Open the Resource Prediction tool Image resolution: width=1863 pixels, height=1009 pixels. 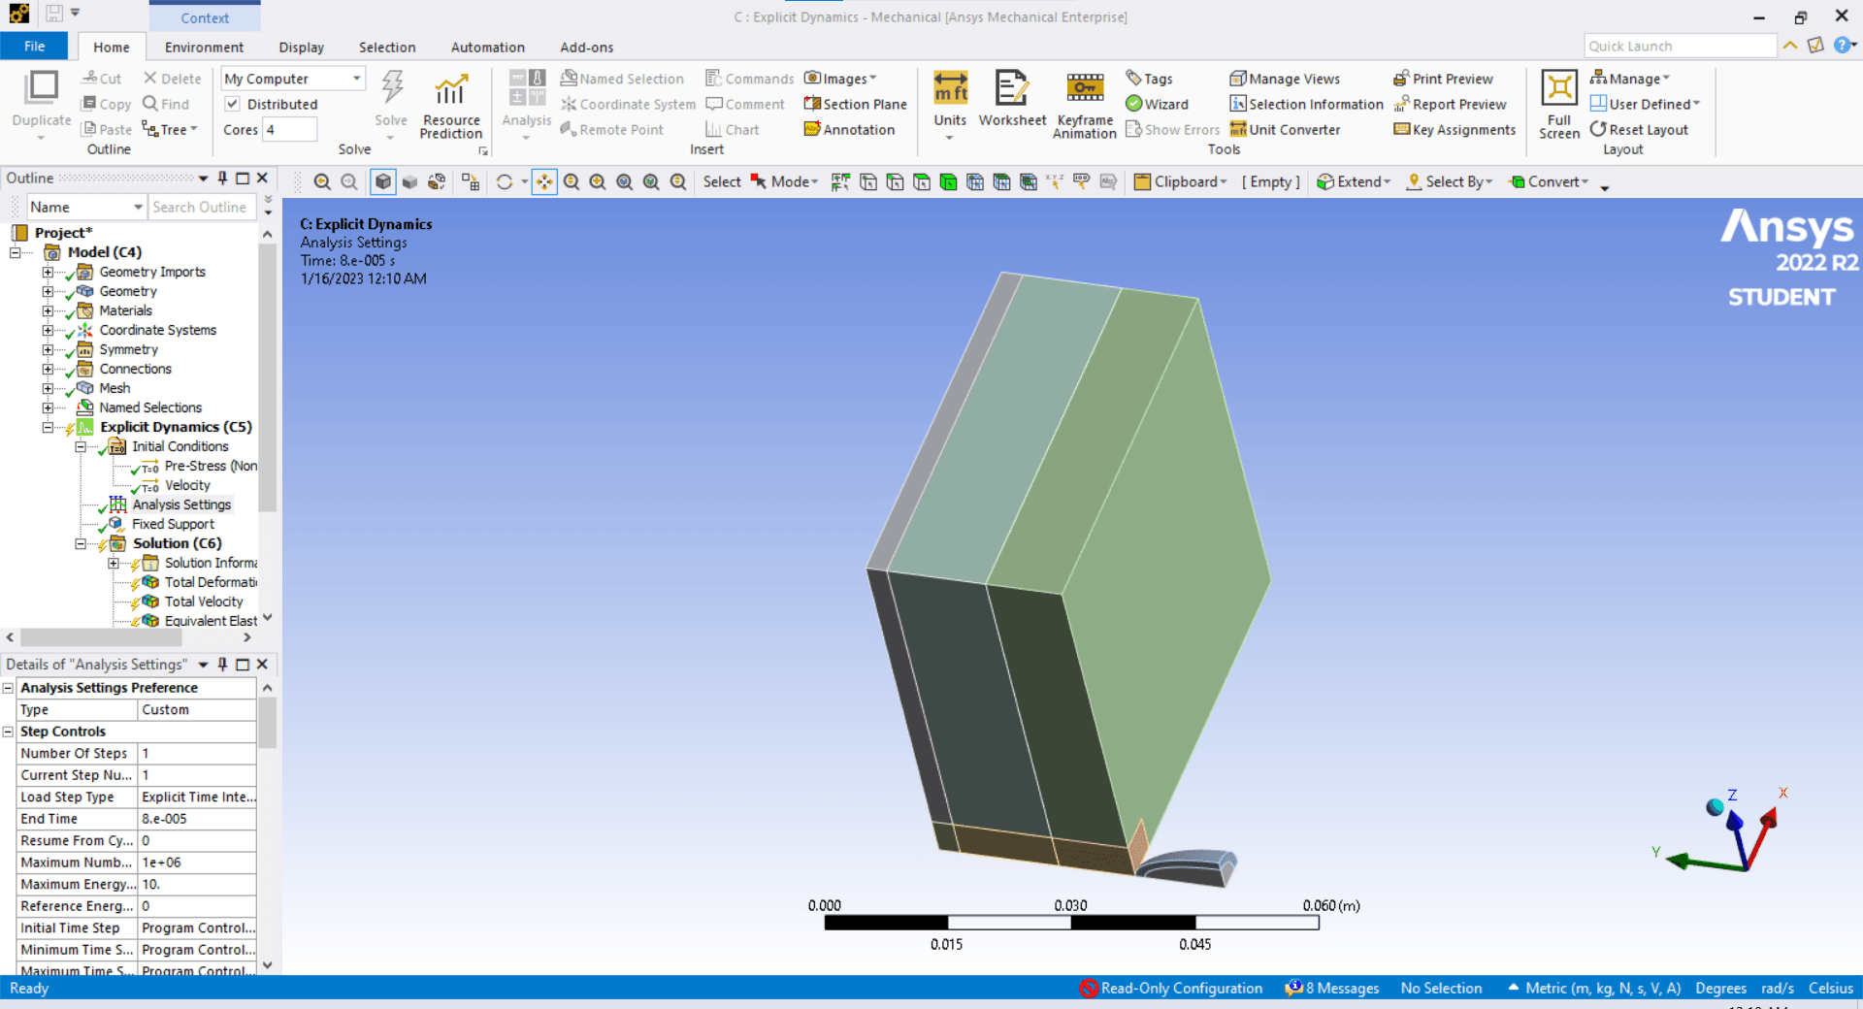pos(450,105)
